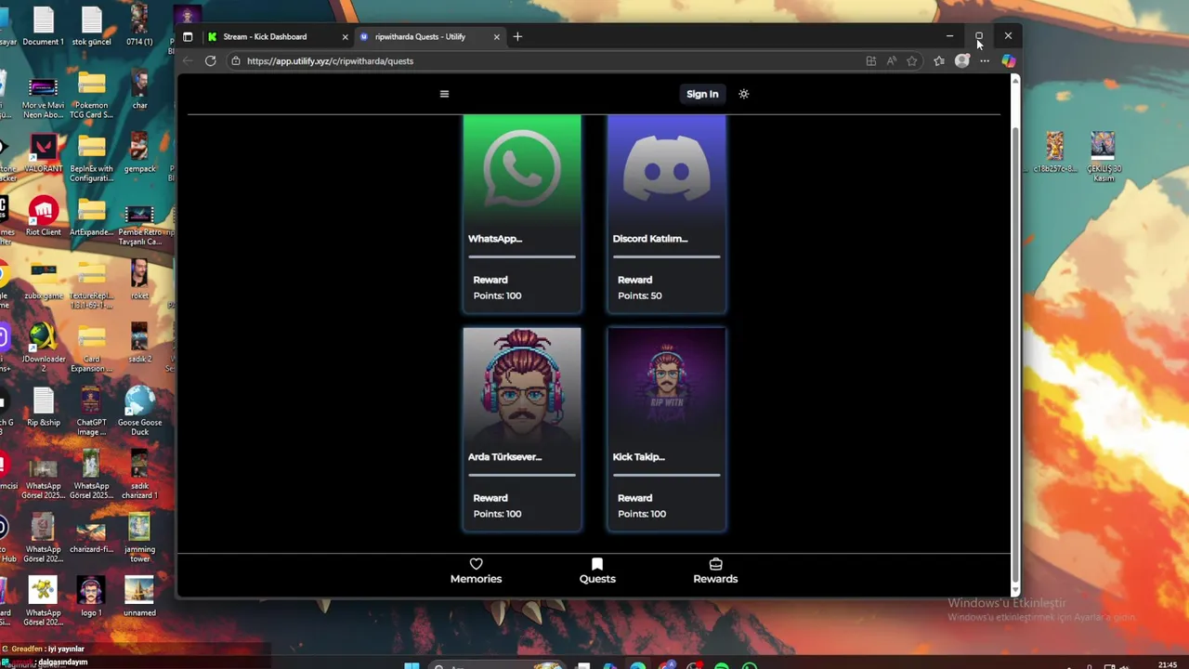Select Mor ve Mavi Neon video file
The image size is (1189, 669).
pos(43,96)
